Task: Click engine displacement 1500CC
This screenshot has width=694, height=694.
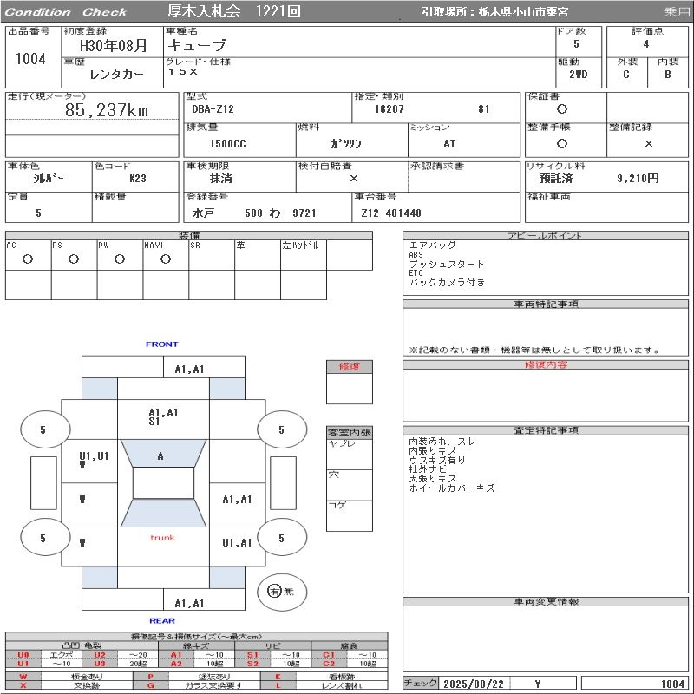Action: (x=228, y=143)
